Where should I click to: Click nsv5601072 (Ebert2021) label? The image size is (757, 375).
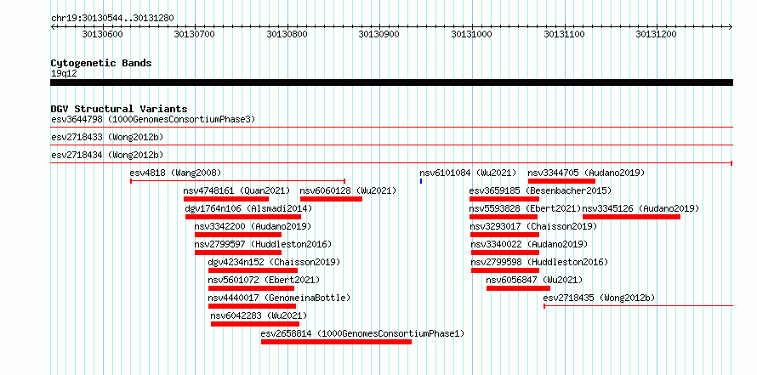point(264,280)
